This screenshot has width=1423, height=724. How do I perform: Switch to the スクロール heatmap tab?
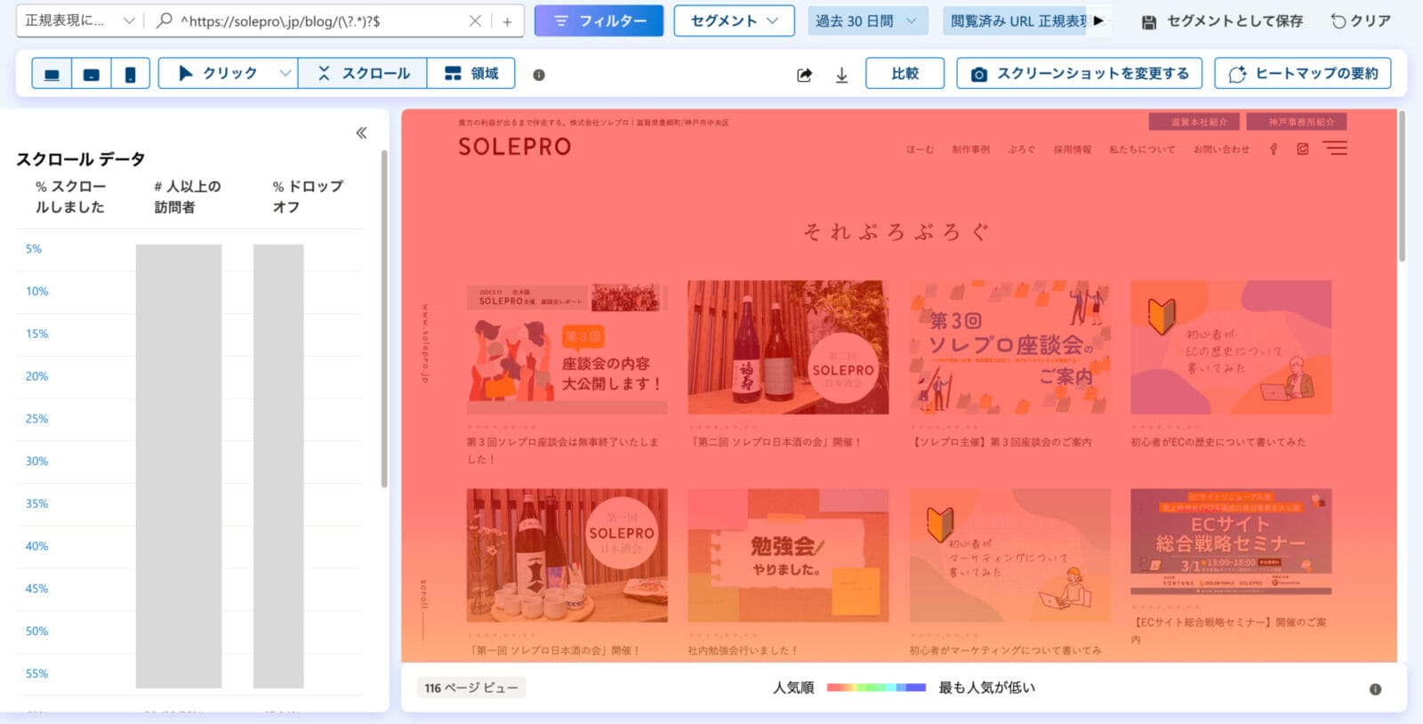click(x=363, y=74)
